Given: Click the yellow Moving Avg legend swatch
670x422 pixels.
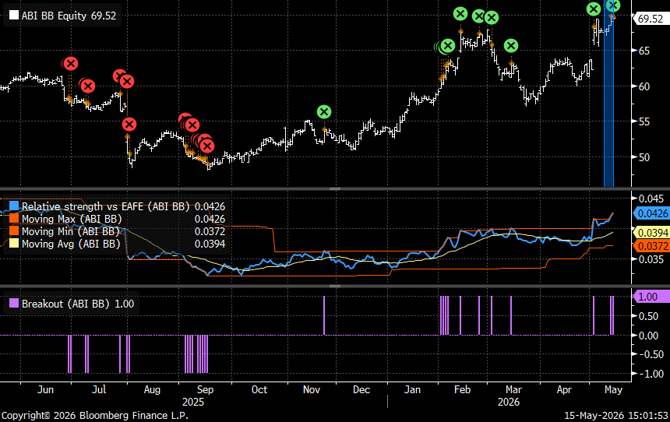Looking at the screenshot, I should [14, 244].
